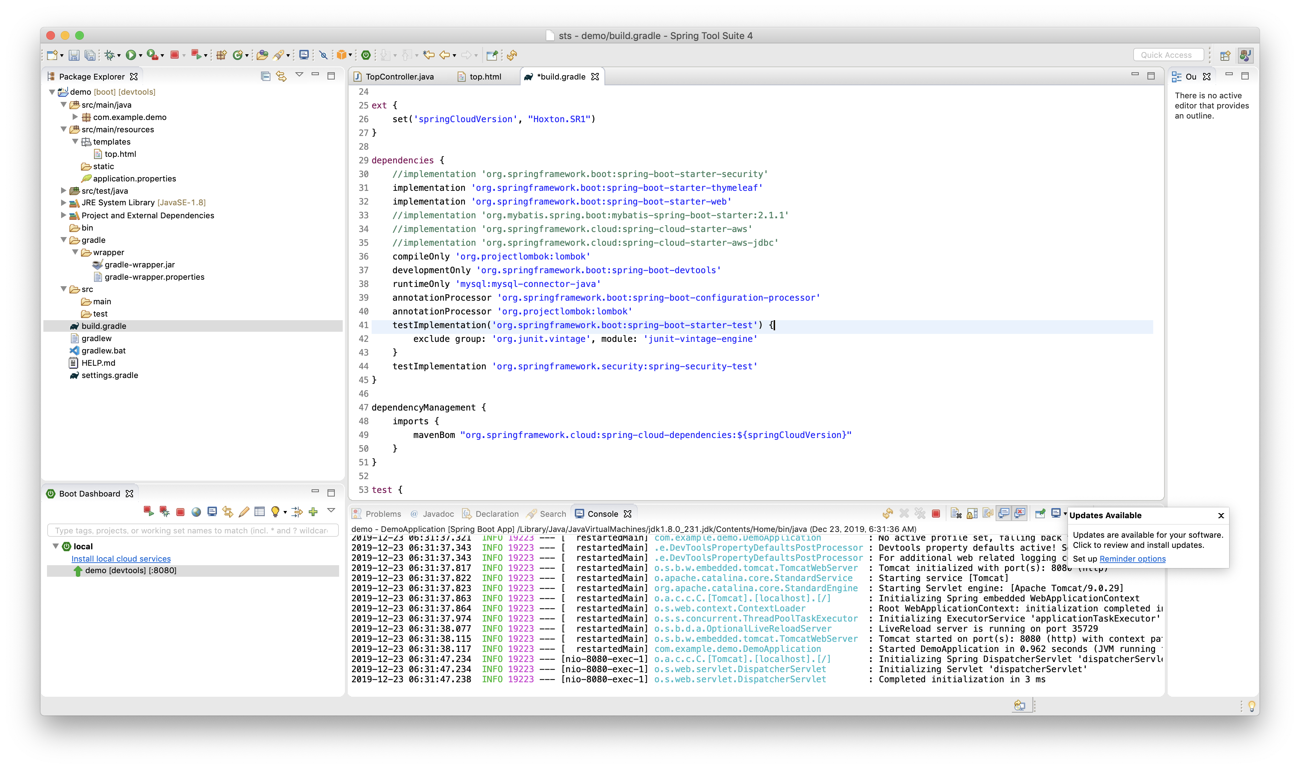Open the Problems tab in the bottom panel
This screenshot has width=1300, height=769.
[x=382, y=514]
